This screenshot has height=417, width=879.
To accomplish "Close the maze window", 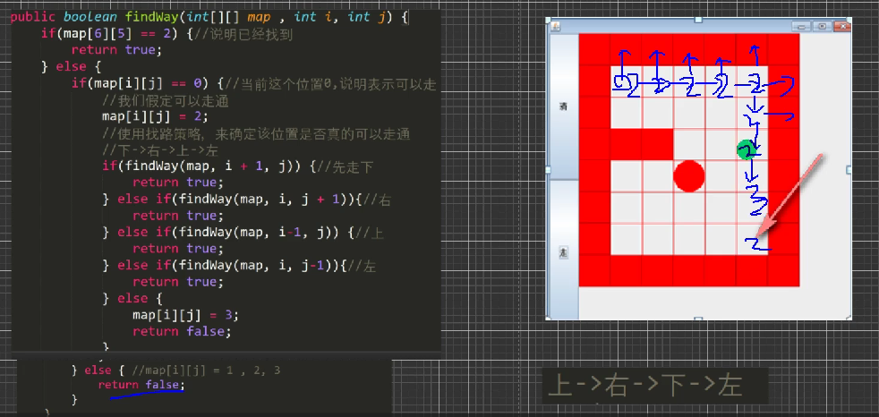I will [x=841, y=26].
